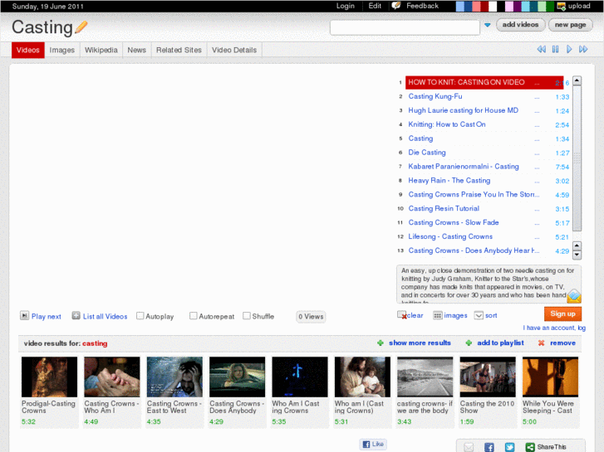Enable the Shuffle checkbox
The image size is (604, 452).
(x=247, y=316)
